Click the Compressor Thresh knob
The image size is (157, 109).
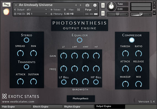coord(125,53)
